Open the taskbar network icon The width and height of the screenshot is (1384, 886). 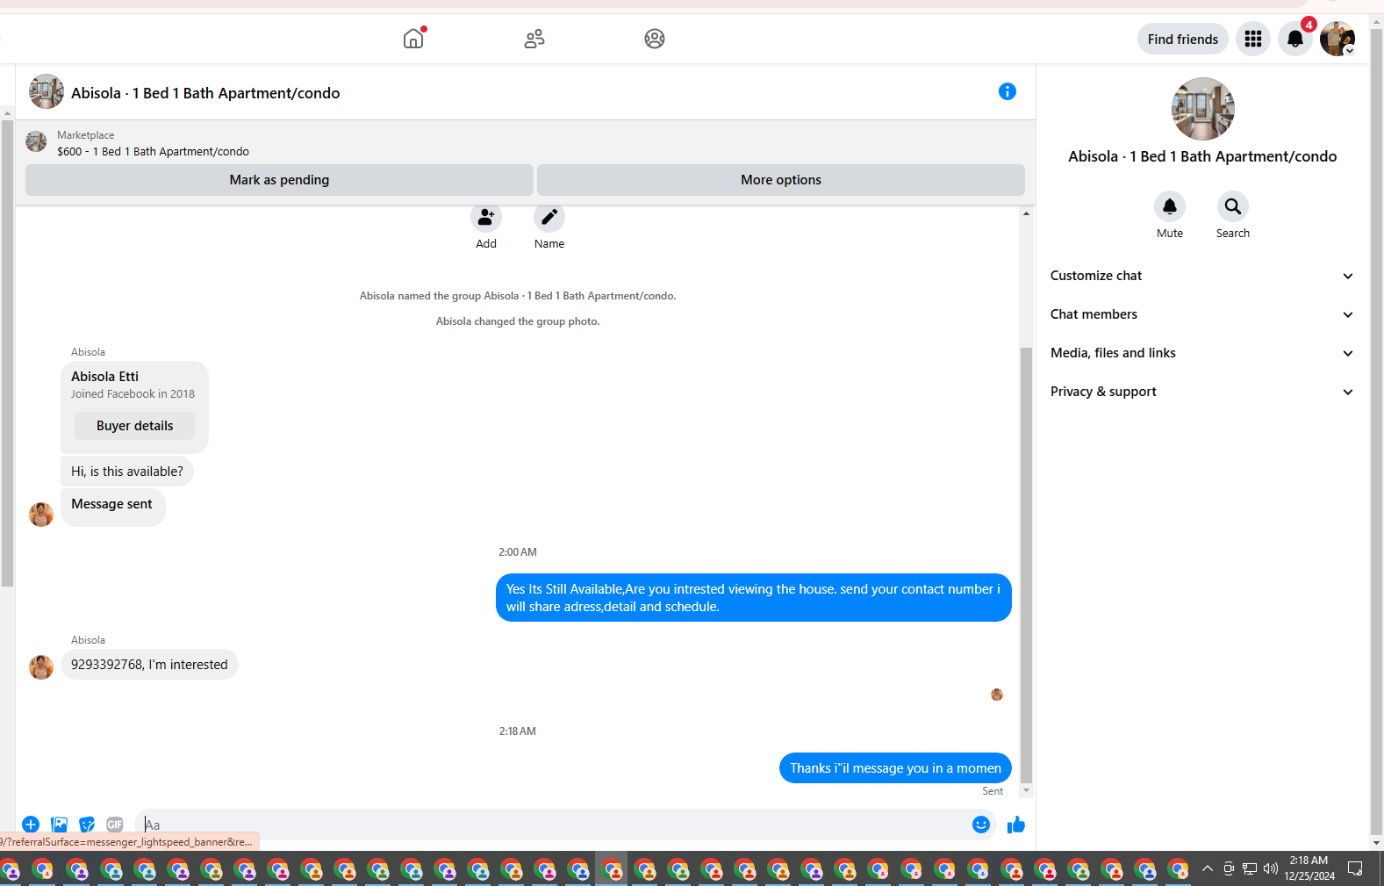tap(1250, 868)
